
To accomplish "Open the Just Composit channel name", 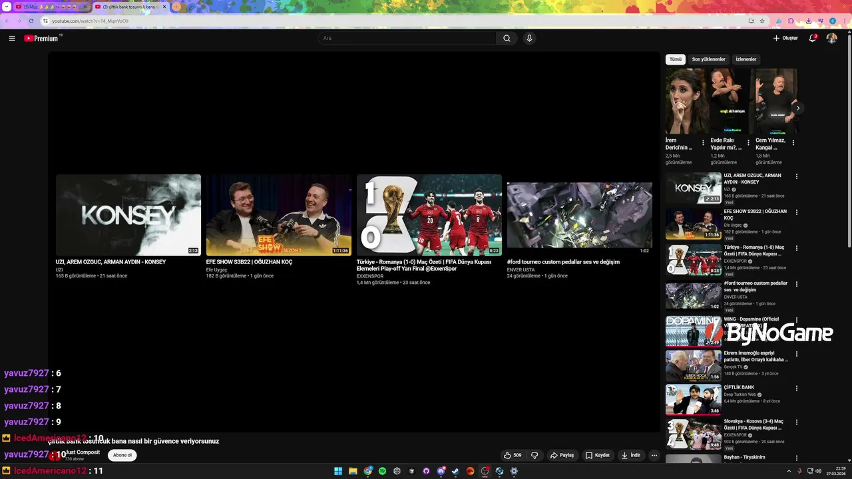I will 83,452.
